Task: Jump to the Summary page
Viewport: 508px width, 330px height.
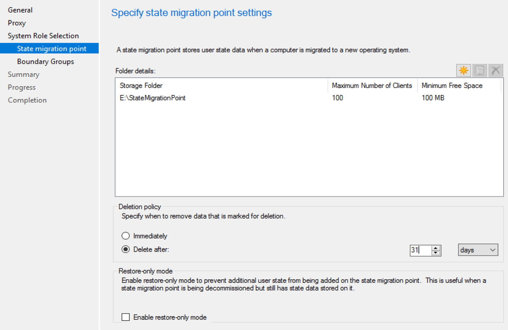Action: click(x=24, y=74)
